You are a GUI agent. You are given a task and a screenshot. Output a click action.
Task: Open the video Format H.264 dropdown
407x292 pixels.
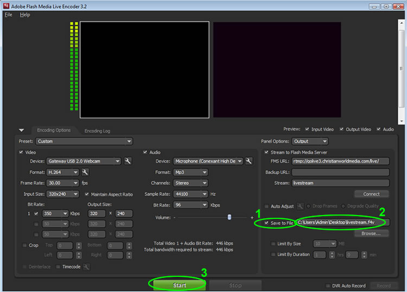click(62, 172)
